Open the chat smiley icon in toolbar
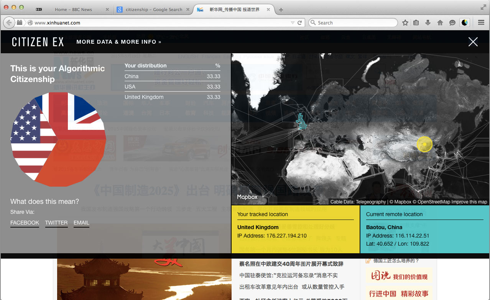Viewport: 490px width, 300px height. [x=452, y=23]
